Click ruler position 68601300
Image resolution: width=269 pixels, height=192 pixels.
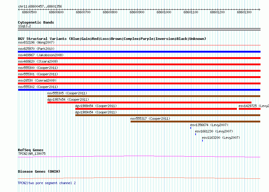point(244,12)
